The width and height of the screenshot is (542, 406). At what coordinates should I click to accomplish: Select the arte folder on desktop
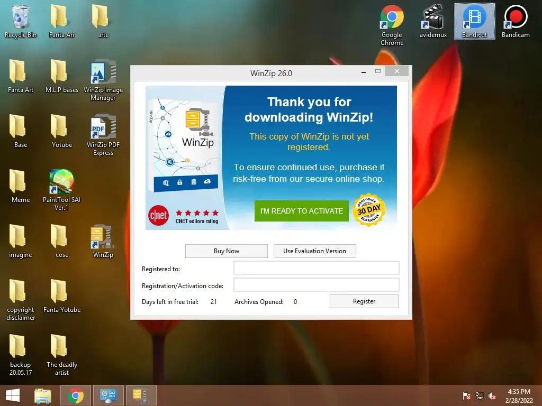coord(103,21)
